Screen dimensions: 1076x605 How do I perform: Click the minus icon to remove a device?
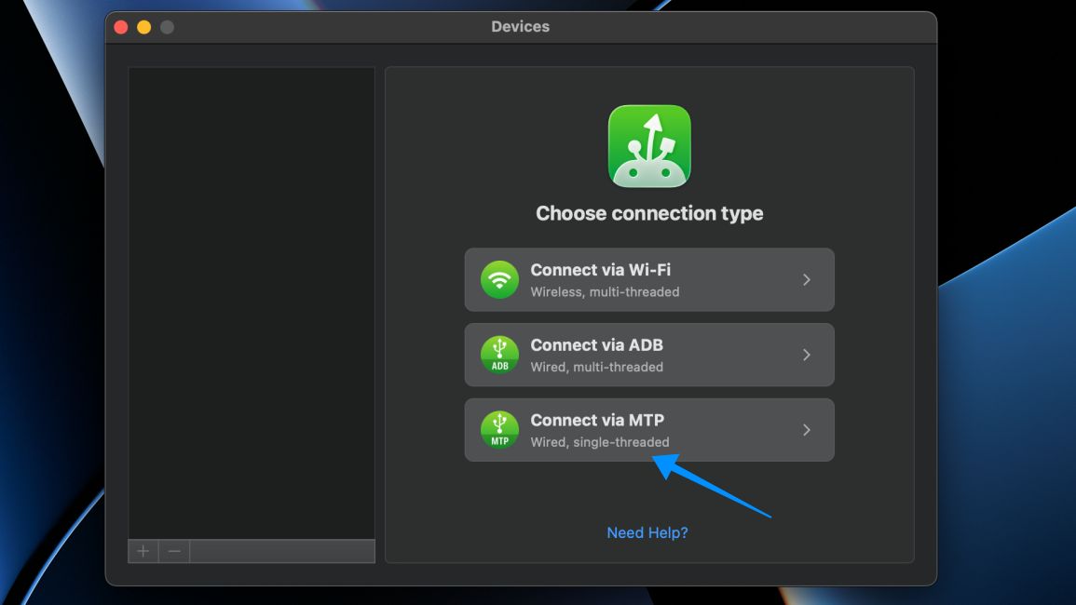tap(173, 551)
